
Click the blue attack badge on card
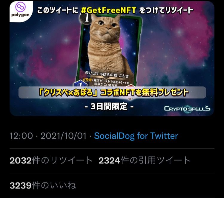[x=80, y=84]
